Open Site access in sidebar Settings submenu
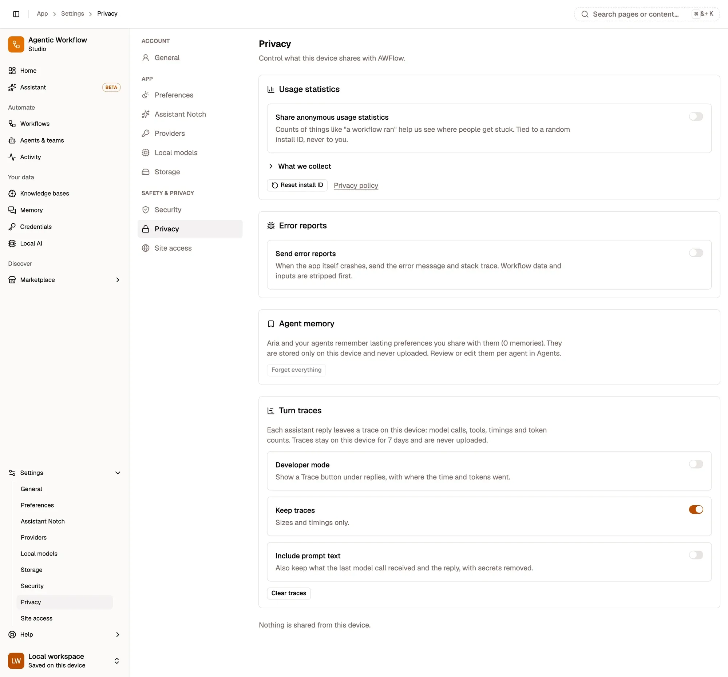728x677 pixels. pyautogui.click(x=64, y=618)
